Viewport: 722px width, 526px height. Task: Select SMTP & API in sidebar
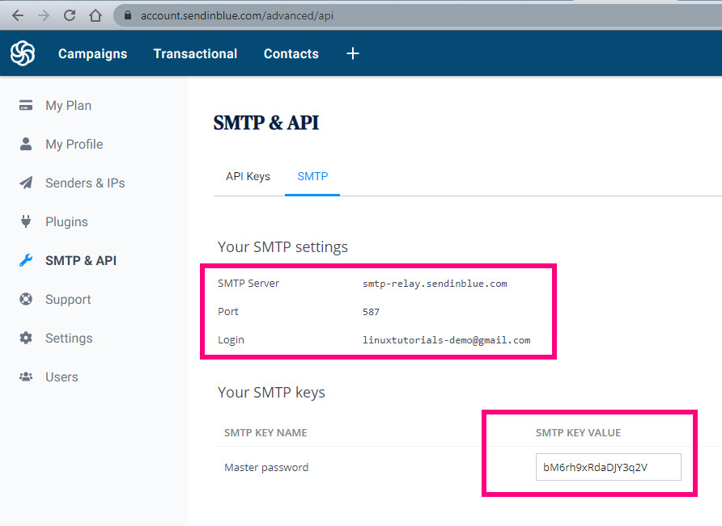click(x=81, y=261)
